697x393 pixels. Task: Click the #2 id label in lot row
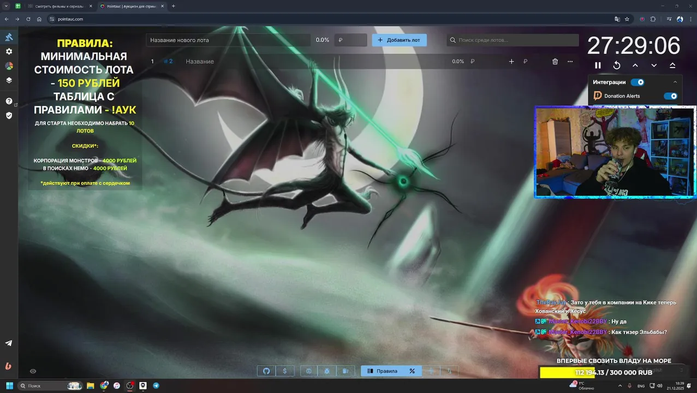(168, 62)
